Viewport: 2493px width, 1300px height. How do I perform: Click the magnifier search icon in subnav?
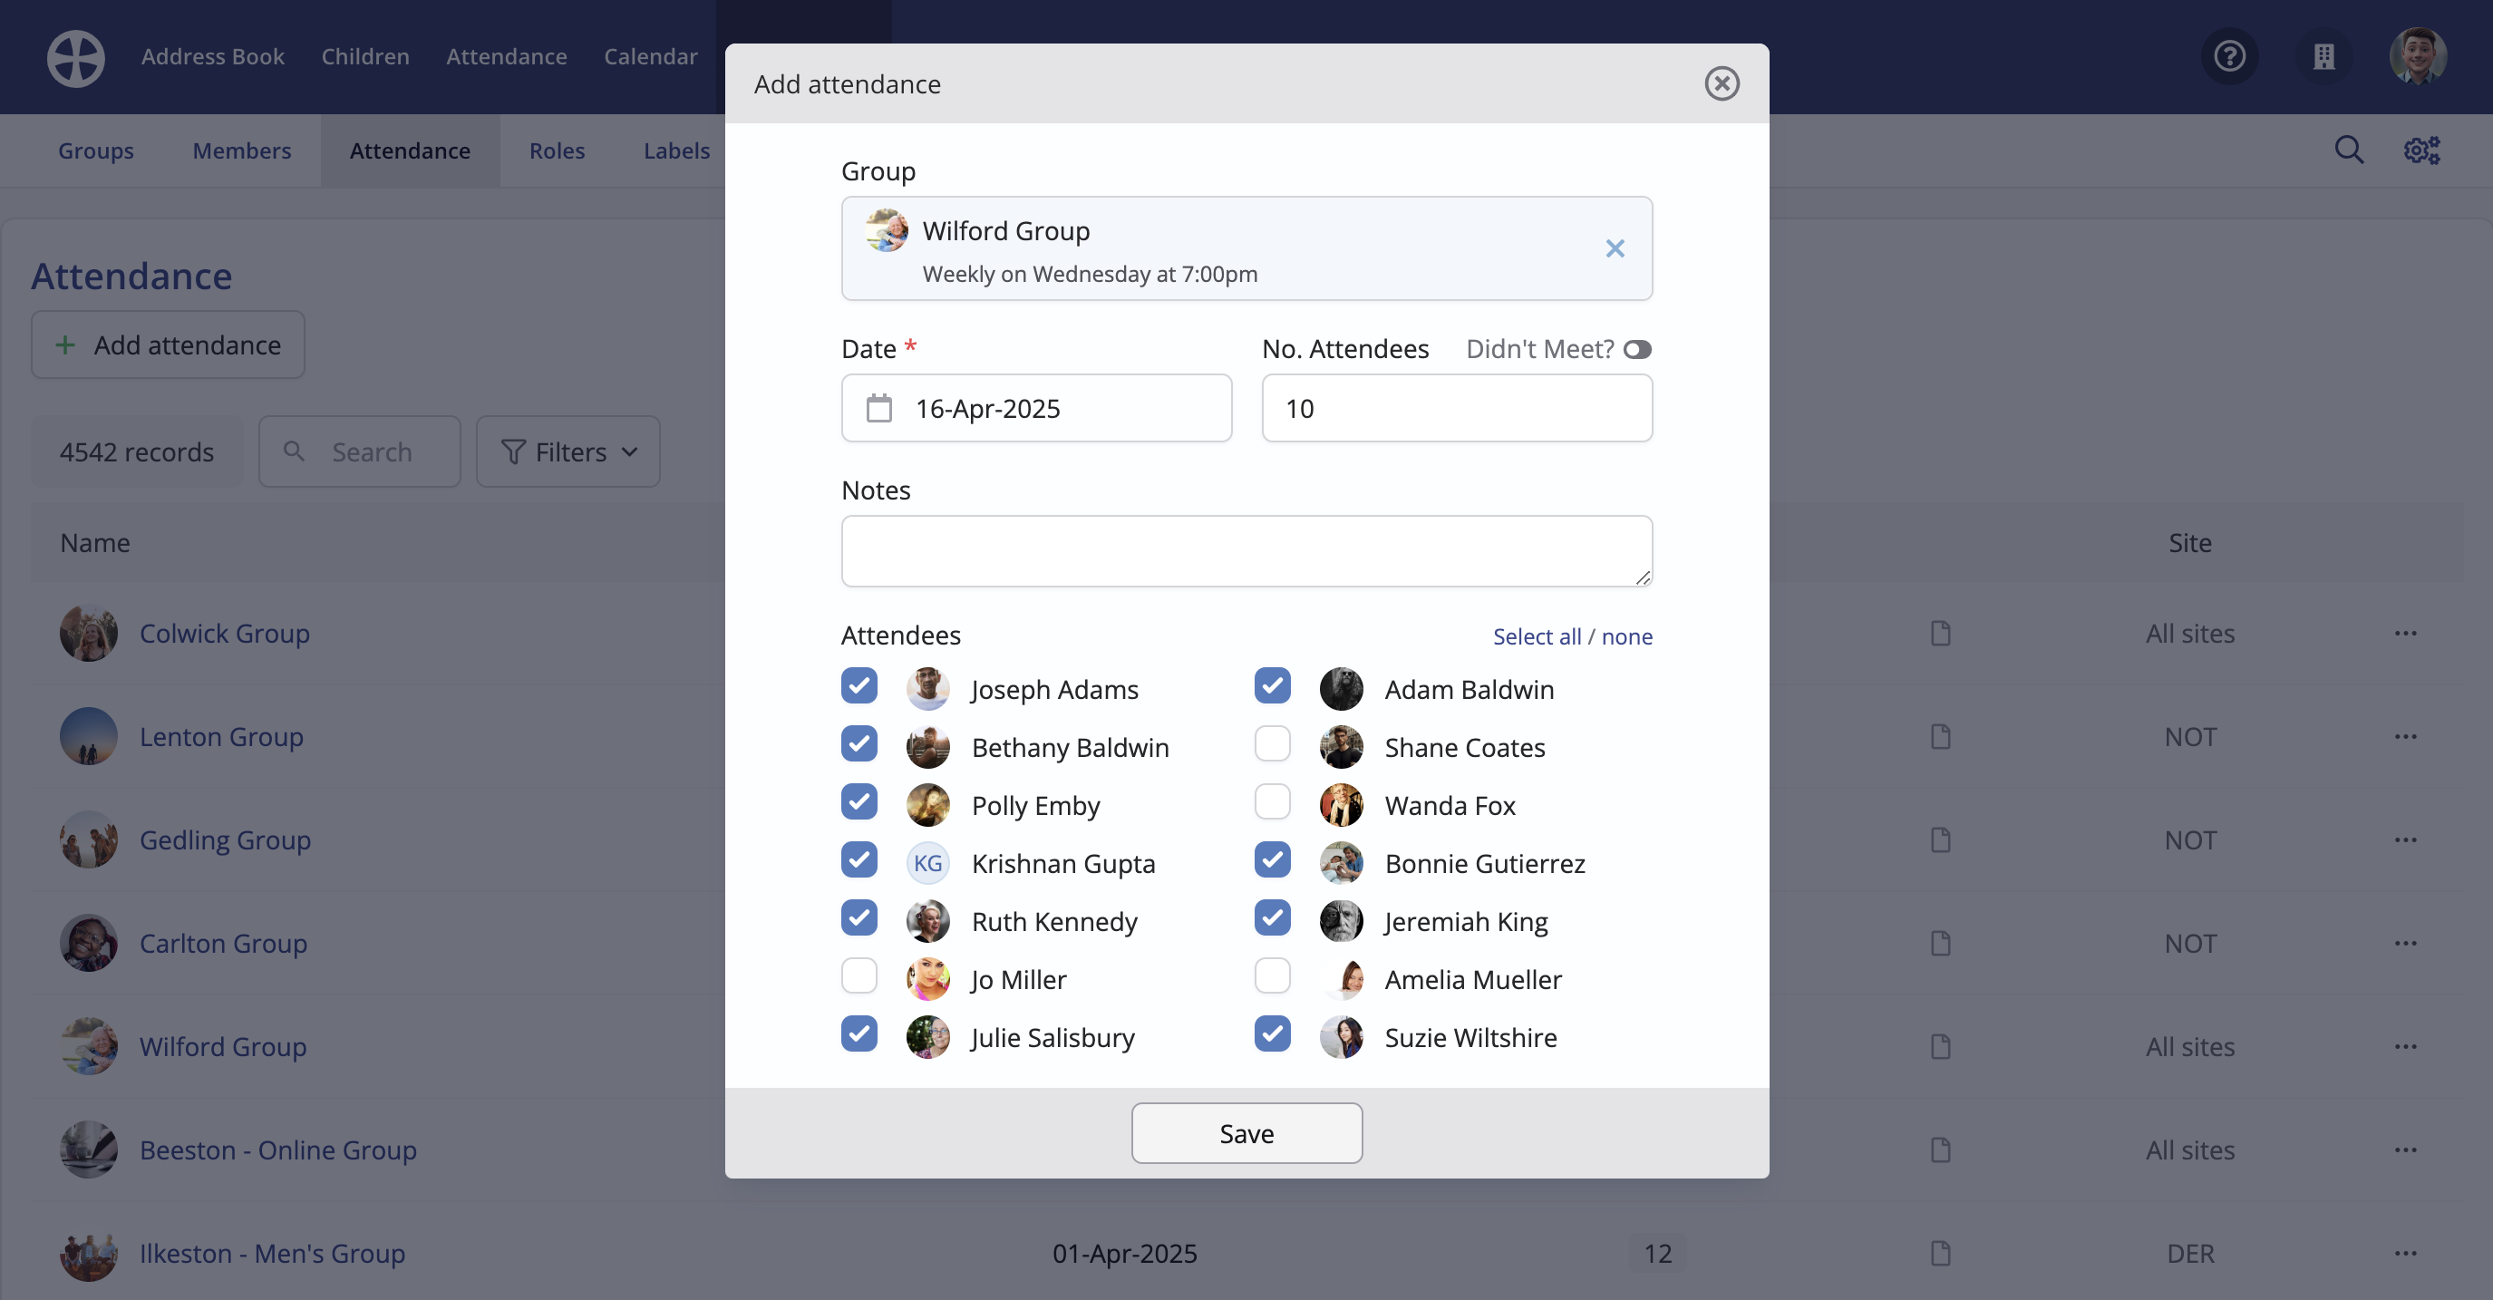pos(2349,150)
